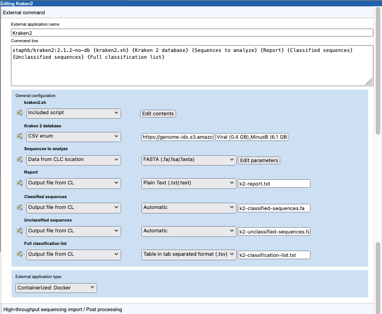The width and height of the screenshot is (382, 314).
Task: Expand the FASTA format dropdown
Action: point(188,160)
